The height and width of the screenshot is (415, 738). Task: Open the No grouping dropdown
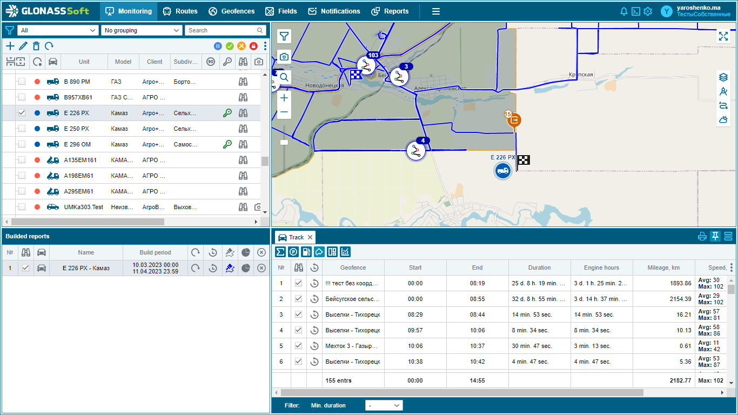(x=142, y=30)
